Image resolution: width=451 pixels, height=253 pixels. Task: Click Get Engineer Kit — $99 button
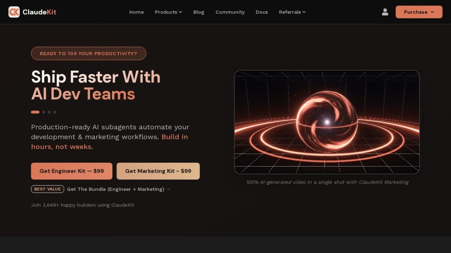point(72,171)
